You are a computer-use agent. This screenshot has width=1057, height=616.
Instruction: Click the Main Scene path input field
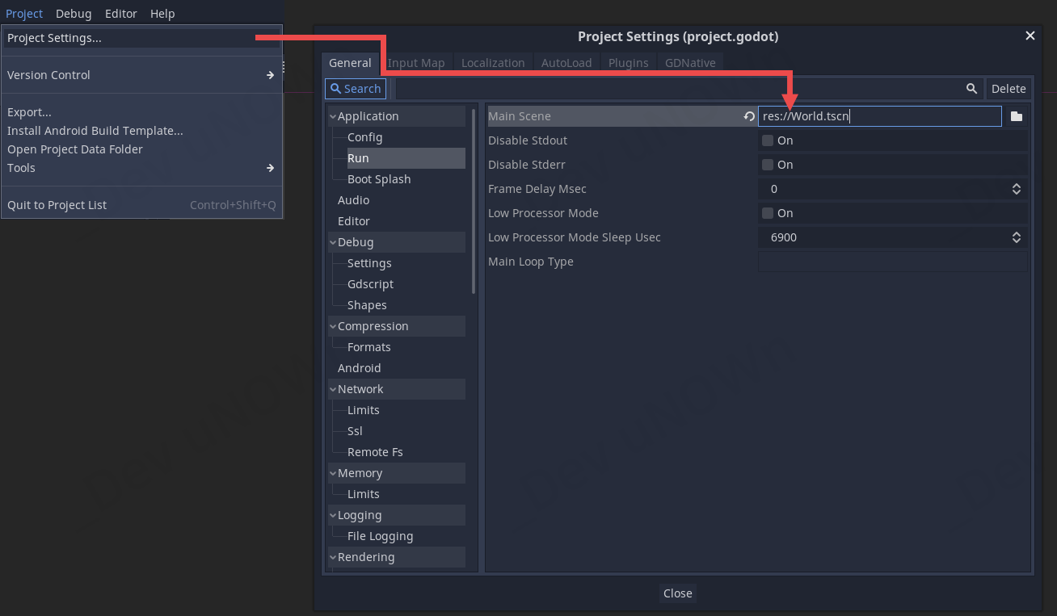pyautogui.click(x=880, y=116)
